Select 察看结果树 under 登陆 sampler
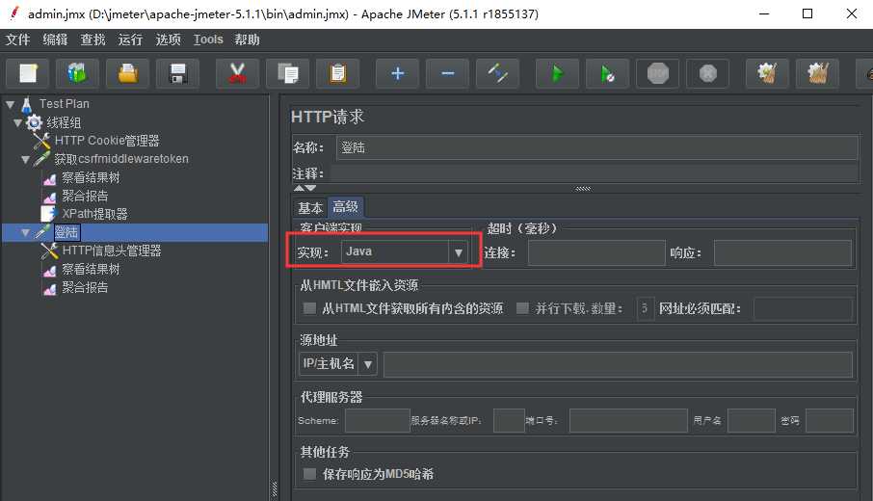The height and width of the screenshot is (501, 873). (91, 270)
